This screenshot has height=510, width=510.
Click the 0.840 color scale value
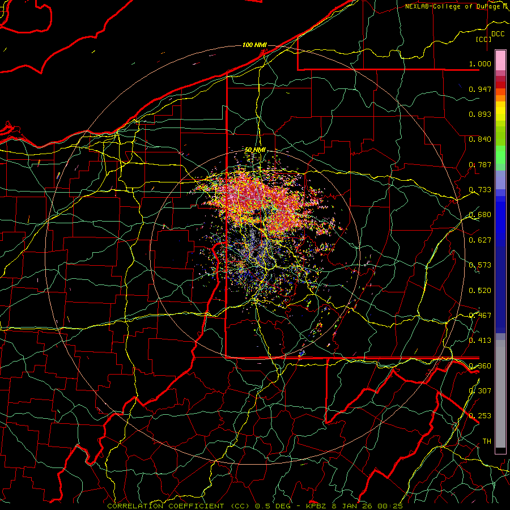pyautogui.click(x=480, y=139)
